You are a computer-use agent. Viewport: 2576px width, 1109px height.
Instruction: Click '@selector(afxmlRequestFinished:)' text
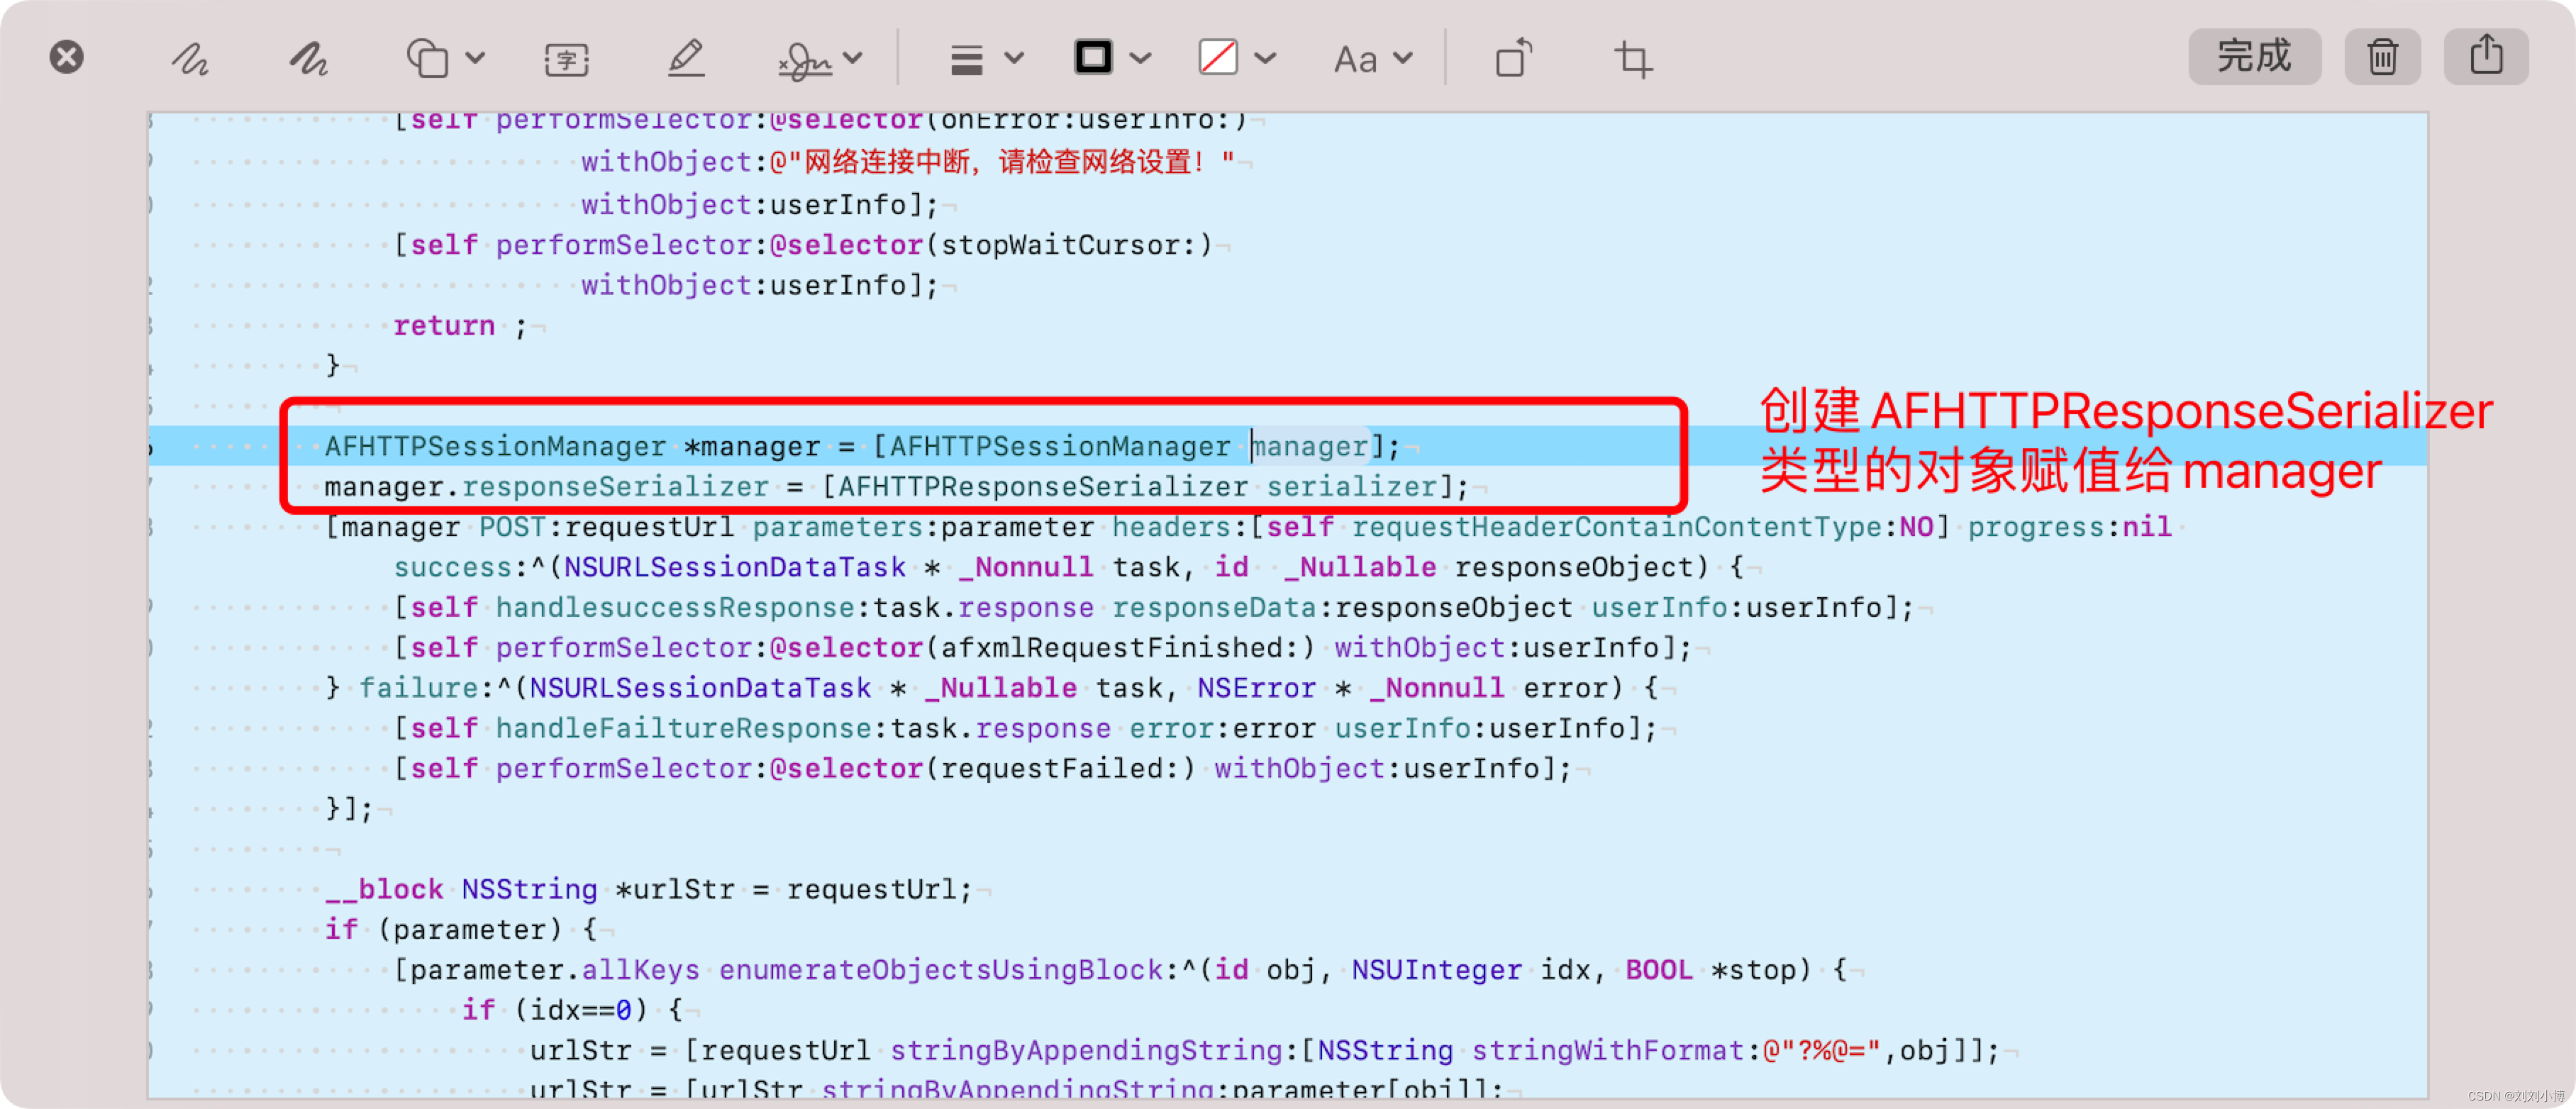[x=1042, y=648]
